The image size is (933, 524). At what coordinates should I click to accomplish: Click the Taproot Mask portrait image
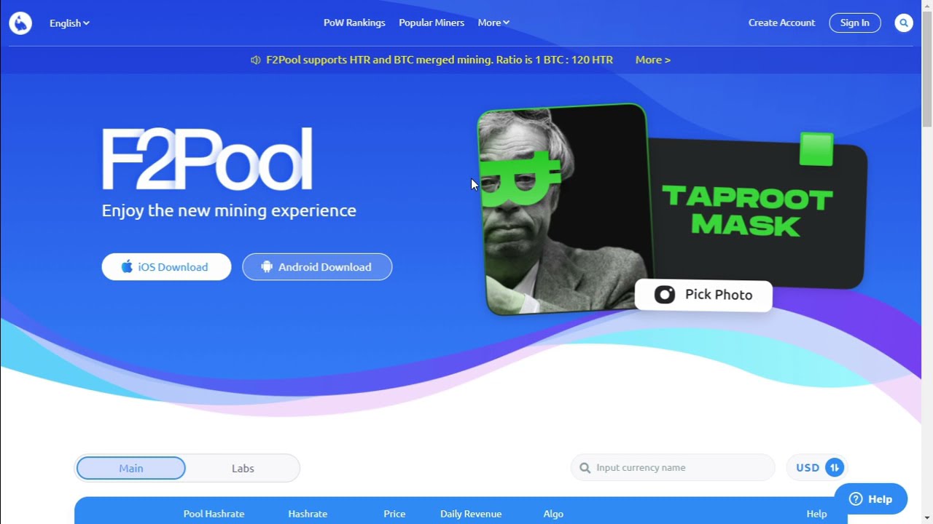[564, 210]
